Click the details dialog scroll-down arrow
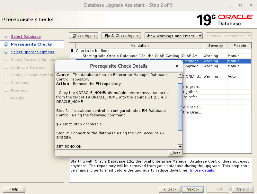The height and width of the screenshot is (194, 257). [x=180, y=147]
